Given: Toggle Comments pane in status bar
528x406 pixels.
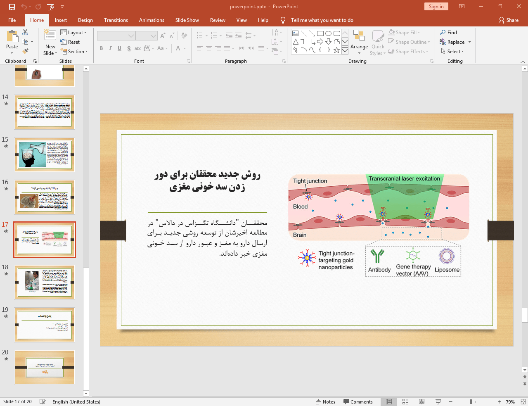Looking at the screenshot, I should pyautogui.click(x=358, y=401).
